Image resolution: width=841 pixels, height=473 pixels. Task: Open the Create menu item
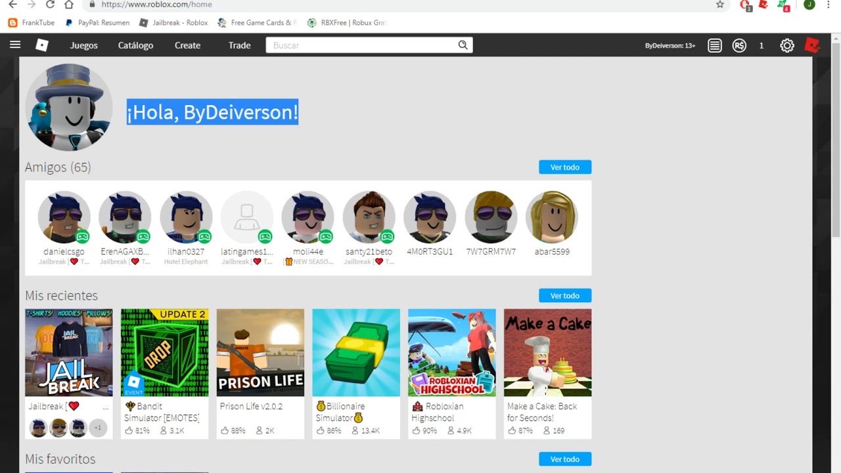(x=187, y=45)
